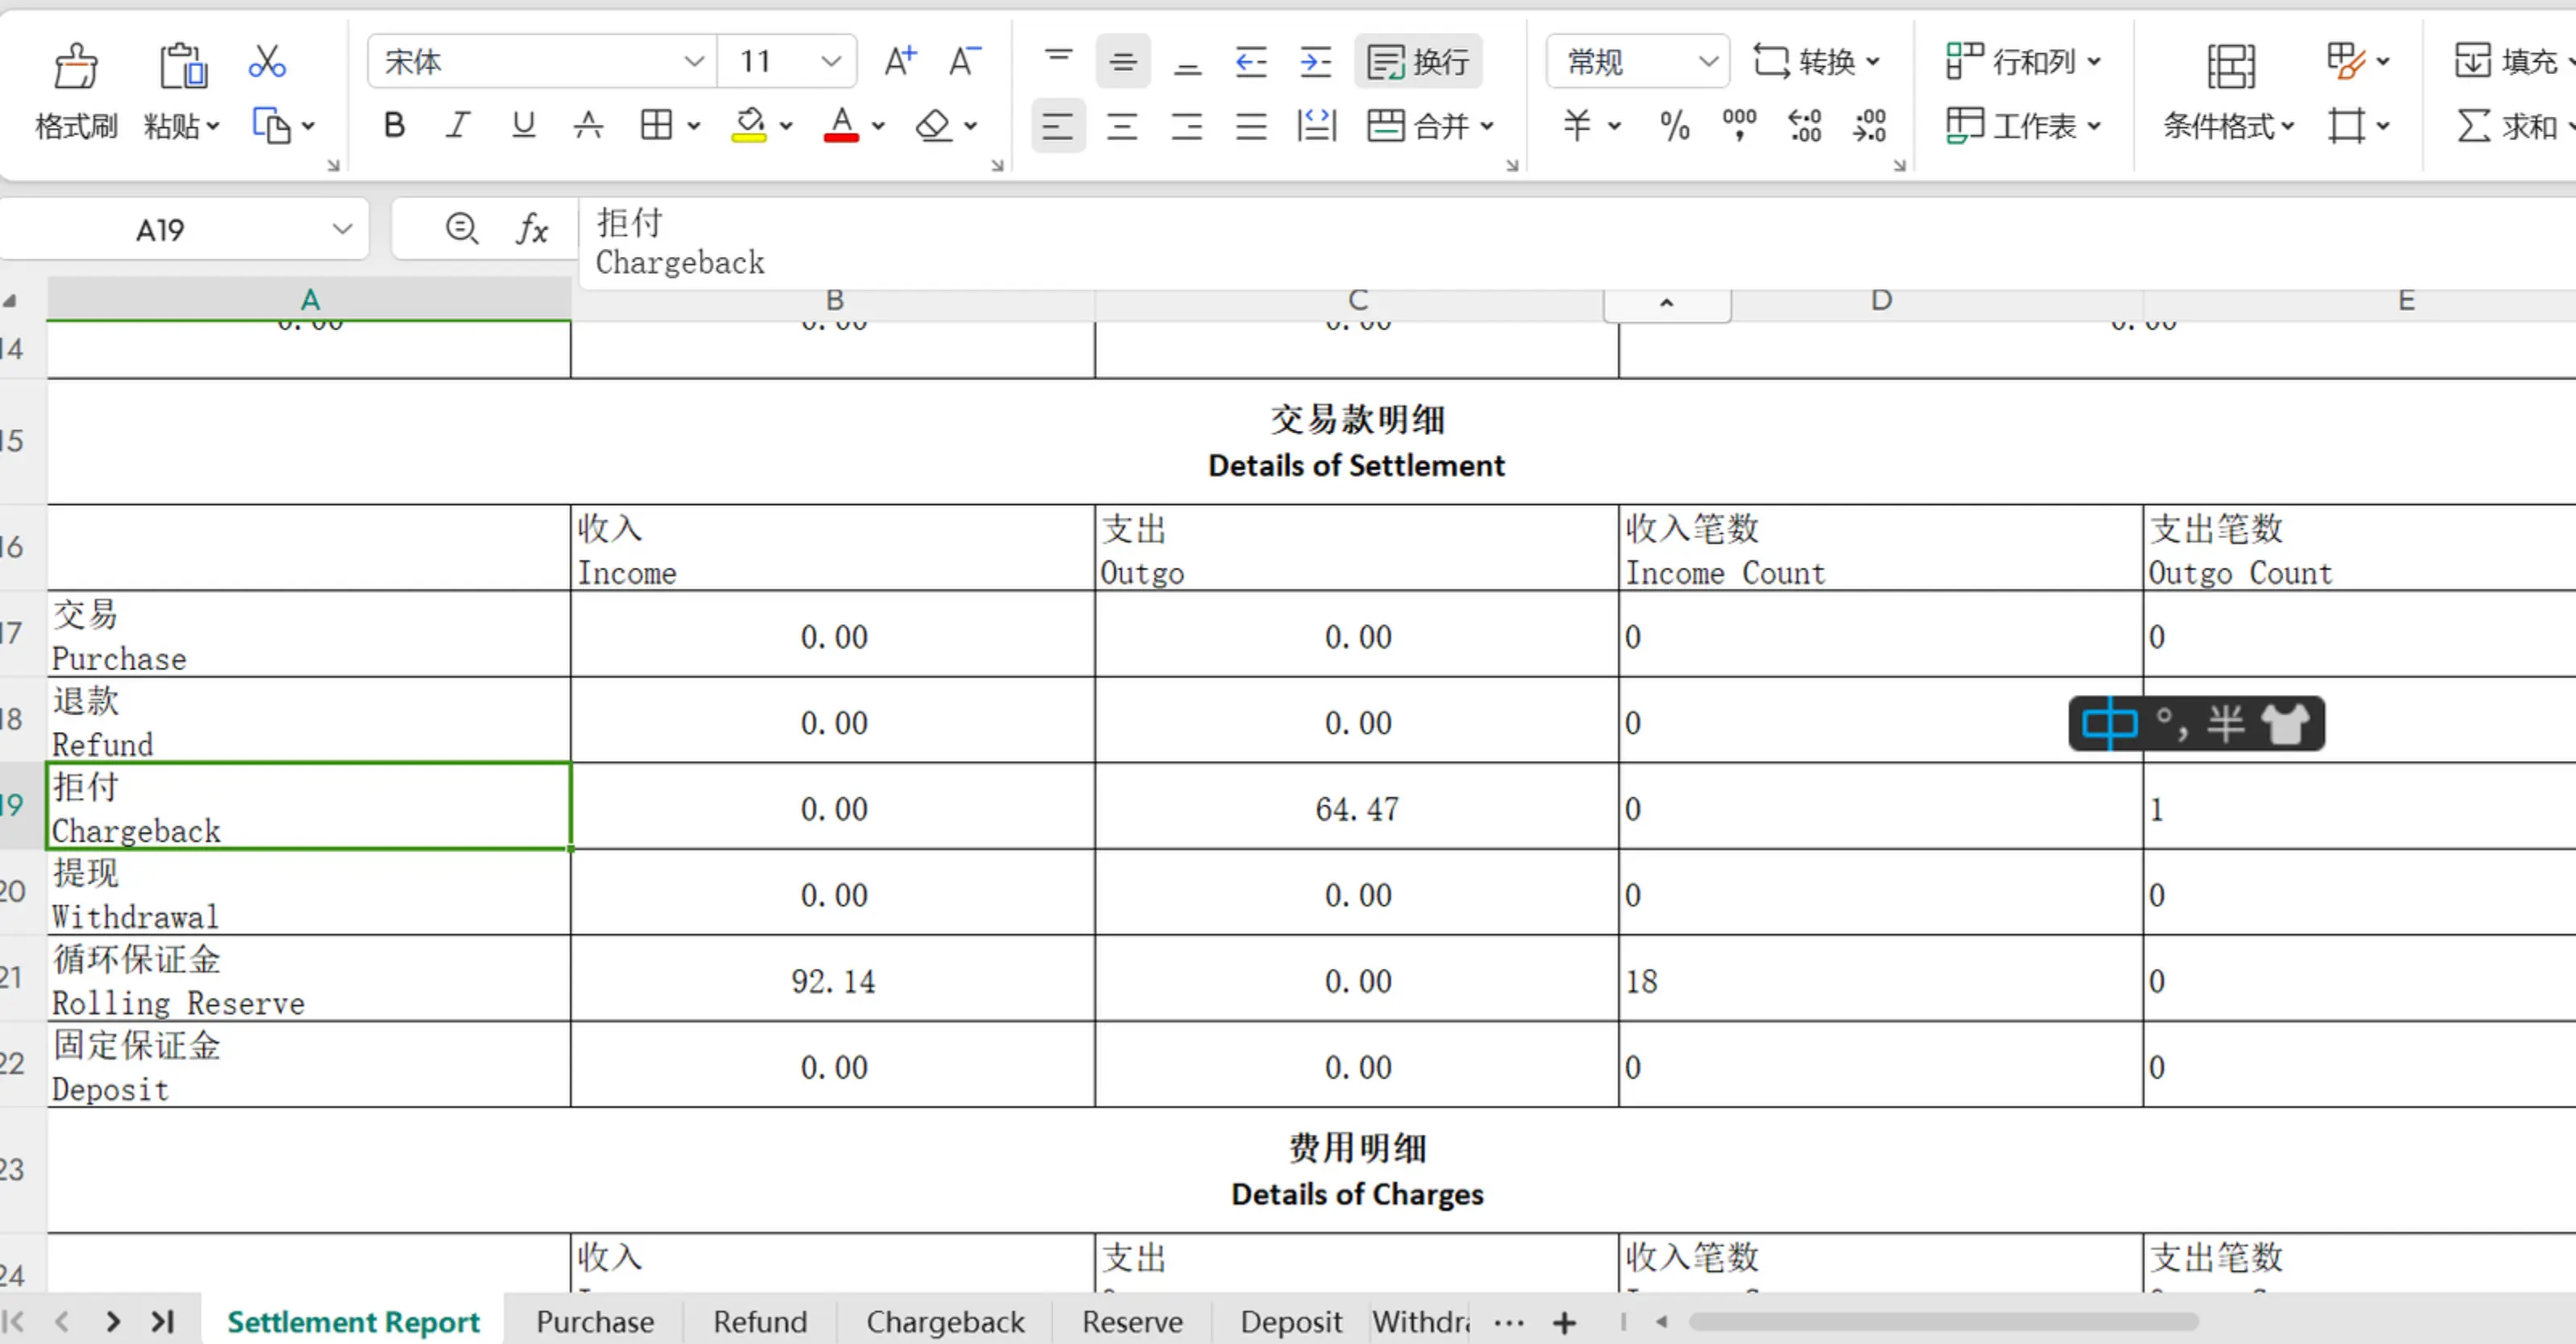
Task: Click the strikethrough text icon
Action: (588, 126)
